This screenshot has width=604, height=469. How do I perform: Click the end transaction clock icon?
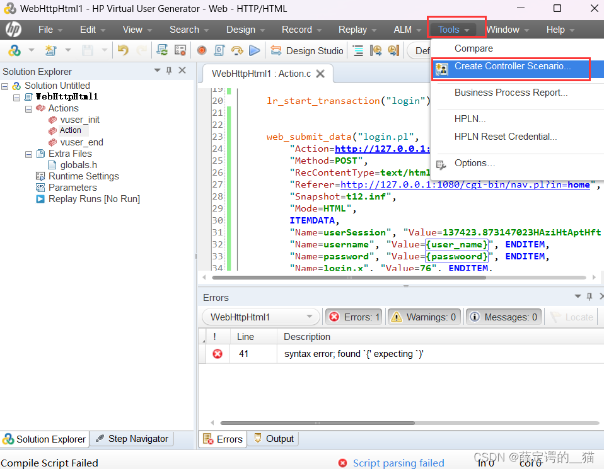point(393,50)
